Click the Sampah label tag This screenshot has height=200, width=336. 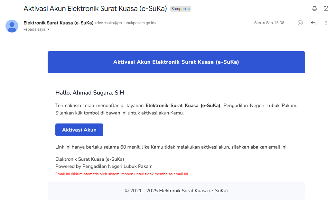(x=178, y=9)
